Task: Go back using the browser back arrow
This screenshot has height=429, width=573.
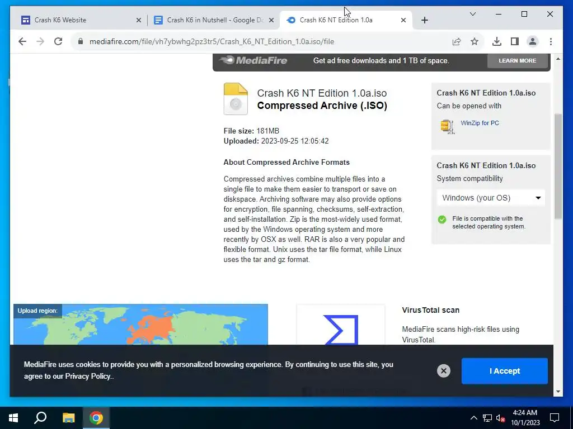Action: click(x=22, y=41)
